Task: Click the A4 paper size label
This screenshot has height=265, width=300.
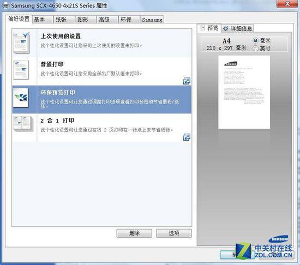Action: pos(226,41)
